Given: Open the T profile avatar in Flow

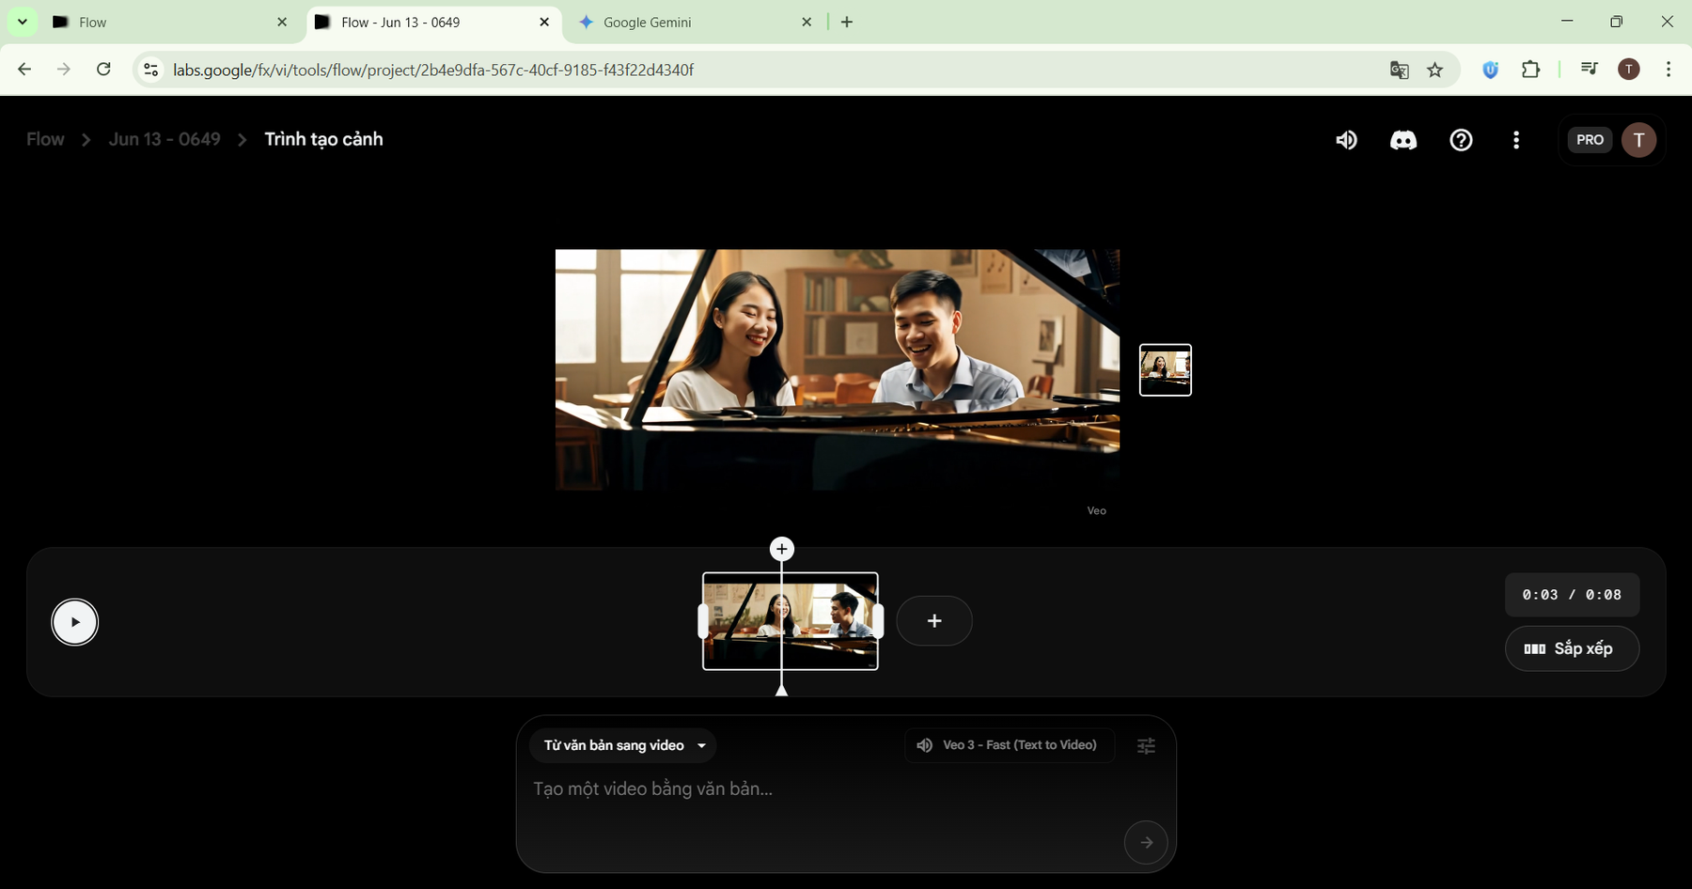Looking at the screenshot, I should [1638, 140].
